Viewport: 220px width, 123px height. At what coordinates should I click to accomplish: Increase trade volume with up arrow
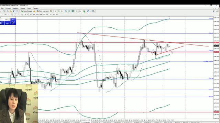[x=9, y=19]
